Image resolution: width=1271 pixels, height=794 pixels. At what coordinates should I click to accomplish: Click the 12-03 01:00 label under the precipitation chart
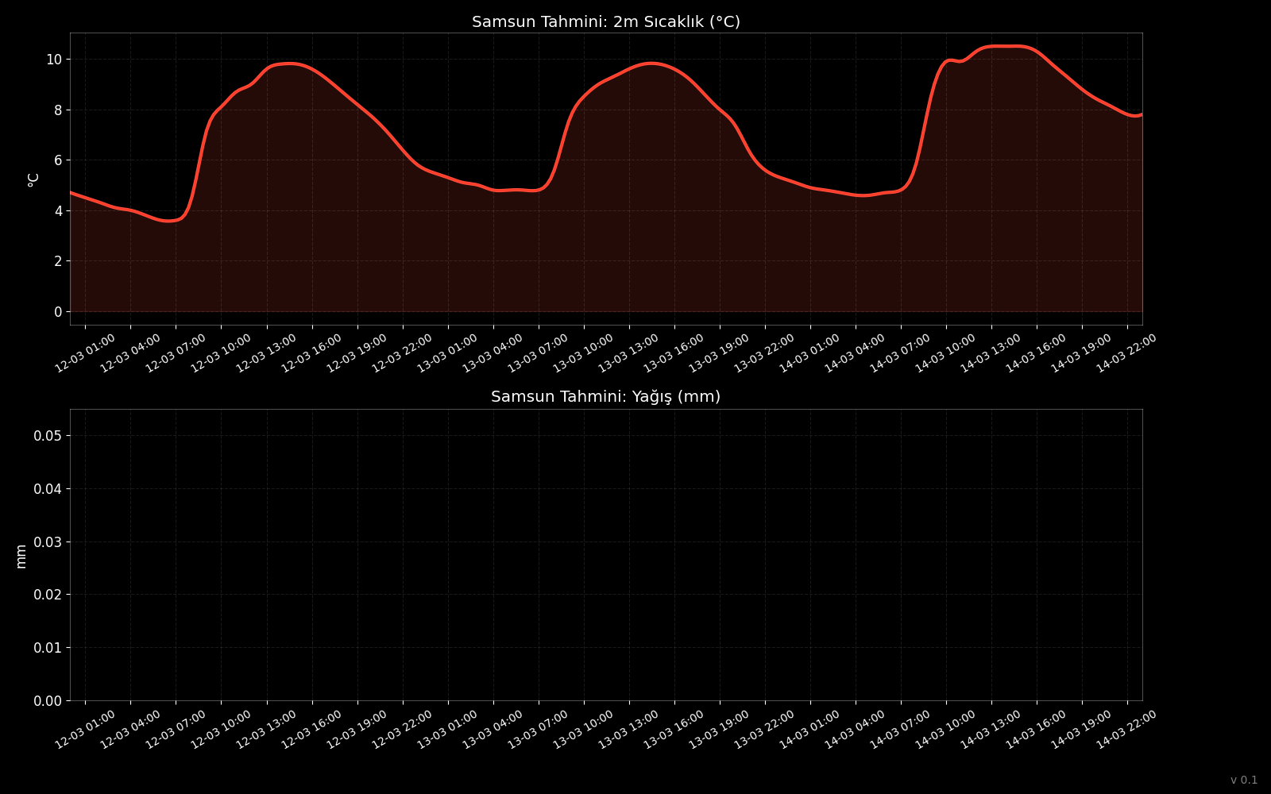point(85,730)
